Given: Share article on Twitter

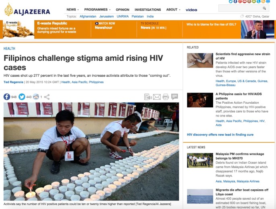Looking at the screenshot, I should coord(22,97).
